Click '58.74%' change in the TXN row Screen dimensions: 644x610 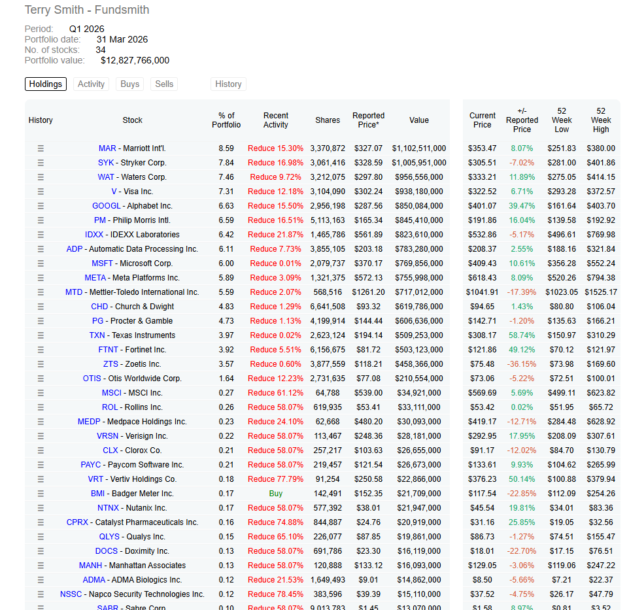coord(522,335)
